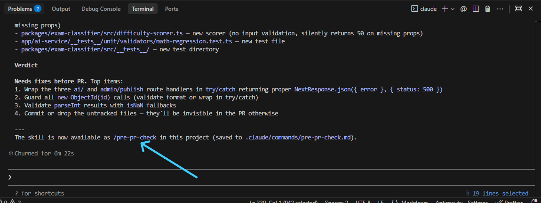Close the bottom panel
Screen dimensions: 541x203
point(531,9)
